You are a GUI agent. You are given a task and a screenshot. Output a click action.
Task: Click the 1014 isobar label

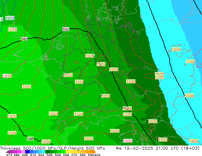tap(12, 30)
